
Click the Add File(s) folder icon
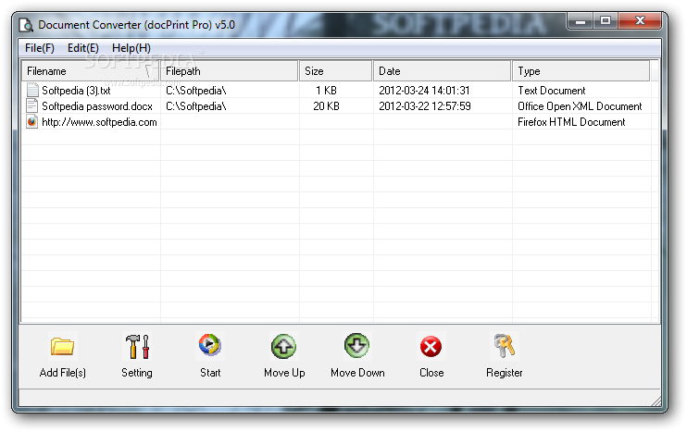click(62, 346)
